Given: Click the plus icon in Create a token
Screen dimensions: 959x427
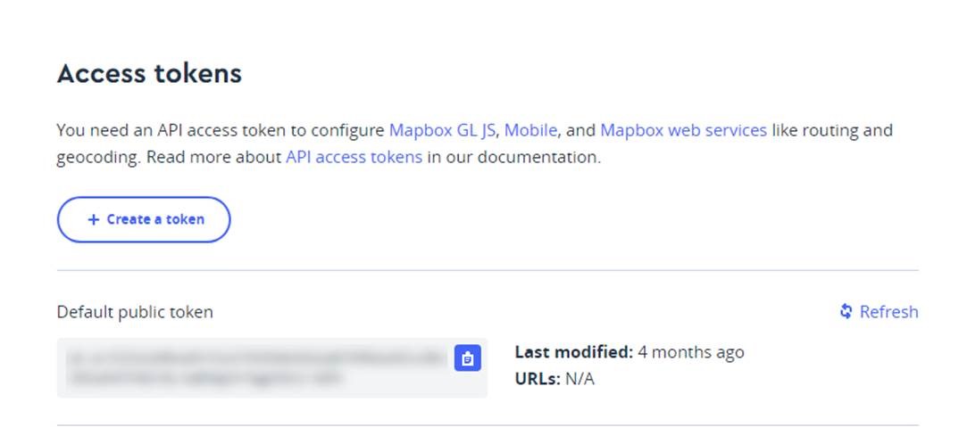Looking at the screenshot, I should 94,219.
